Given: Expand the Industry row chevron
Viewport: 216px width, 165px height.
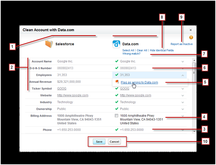Looking at the screenshot, I should (x=182, y=102).
